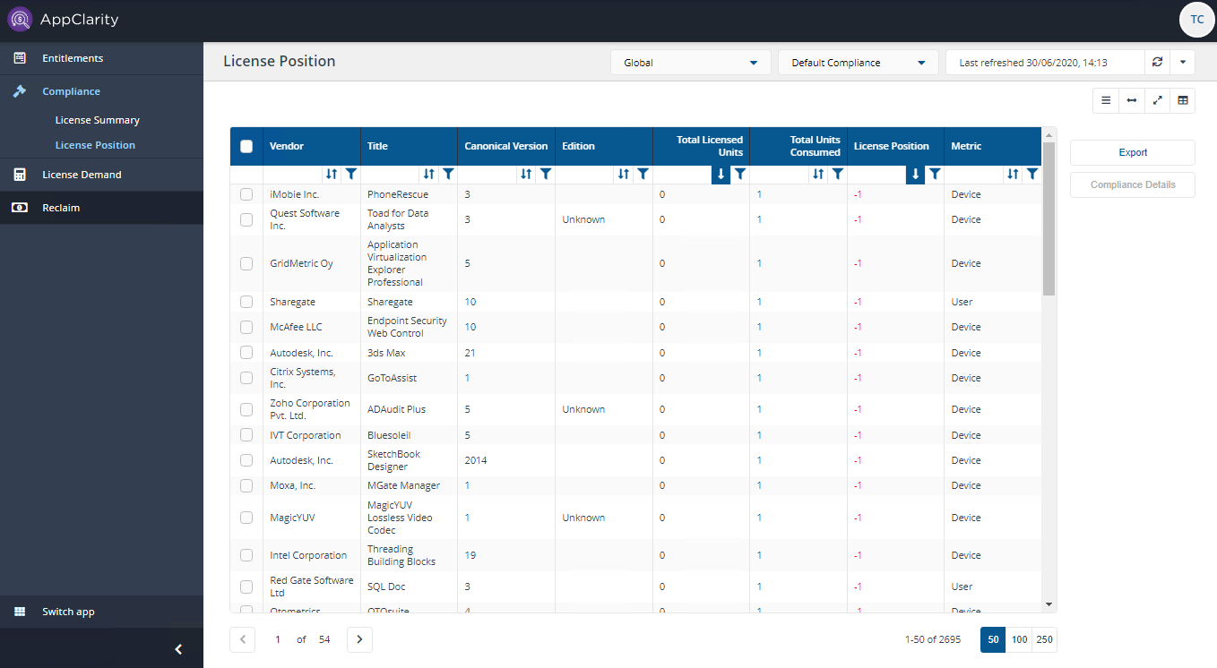The height and width of the screenshot is (668, 1217).
Task: Select Compliance in the sidebar
Action: coord(101,91)
